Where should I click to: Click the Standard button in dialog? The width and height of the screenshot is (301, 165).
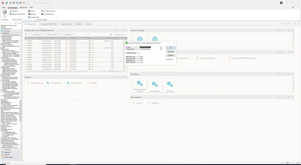click(171, 55)
